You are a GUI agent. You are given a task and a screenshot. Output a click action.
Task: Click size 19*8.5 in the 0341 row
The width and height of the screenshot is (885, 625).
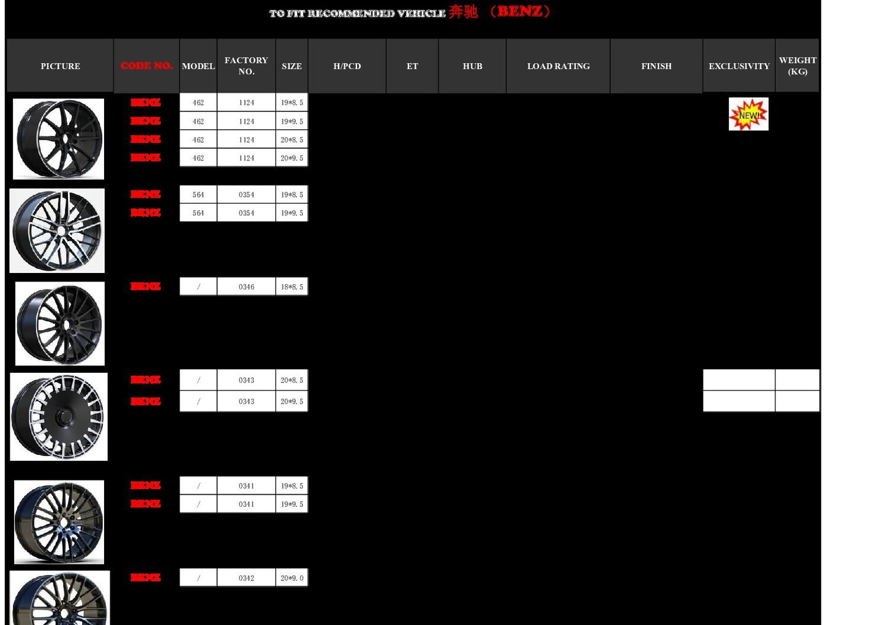[x=292, y=486]
